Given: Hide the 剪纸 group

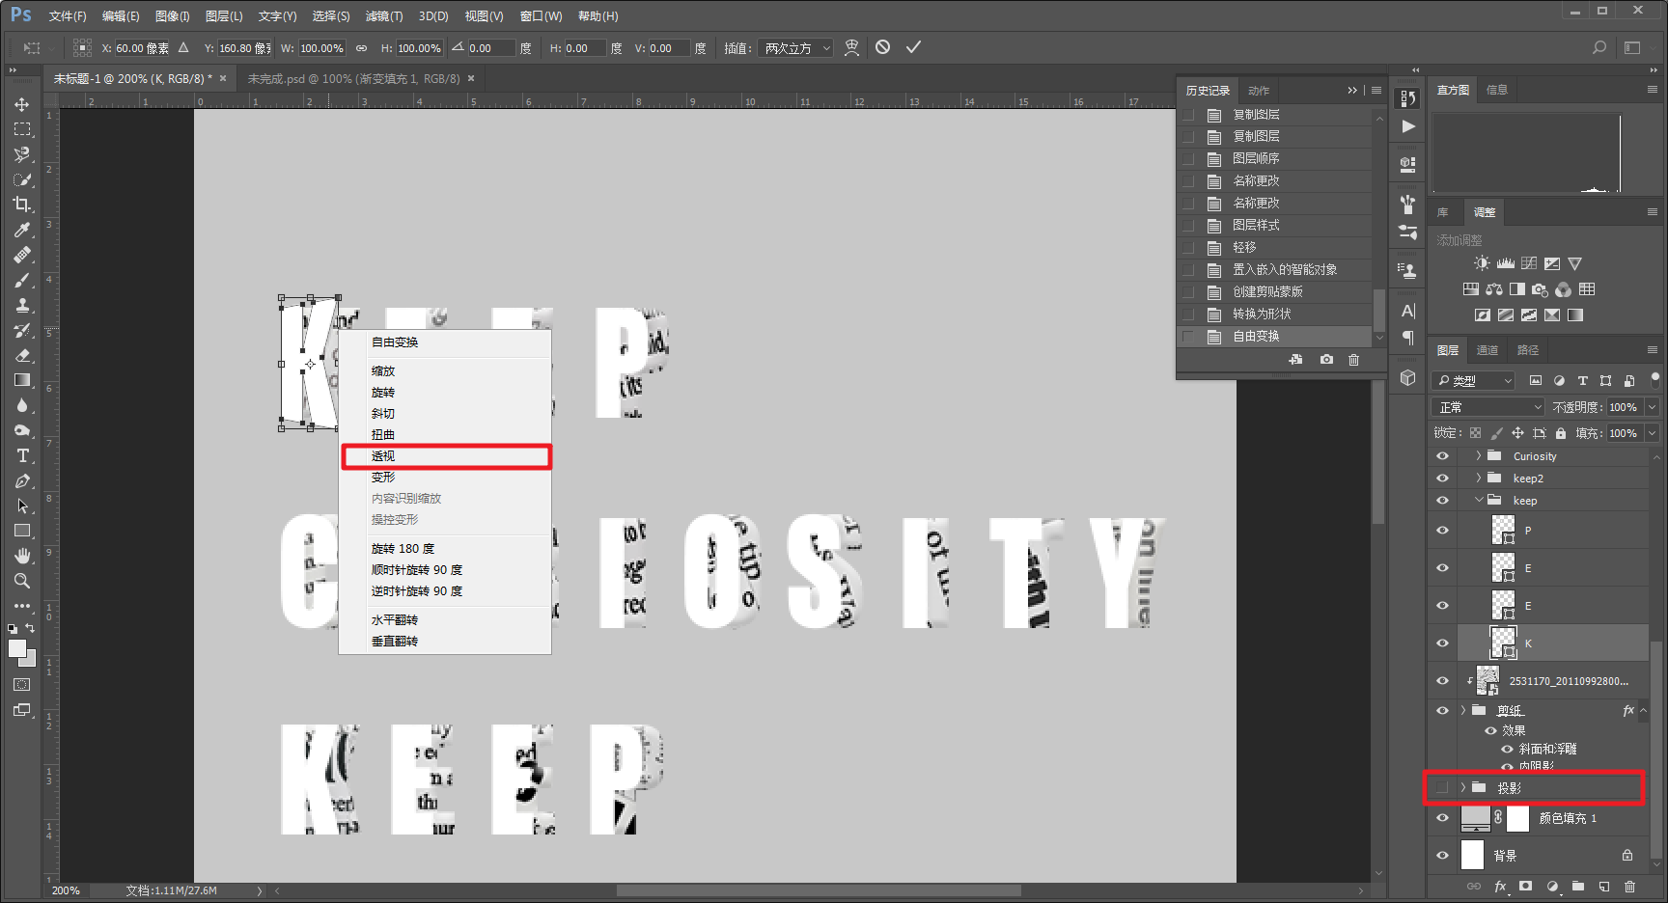Looking at the screenshot, I should coord(1442,711).
